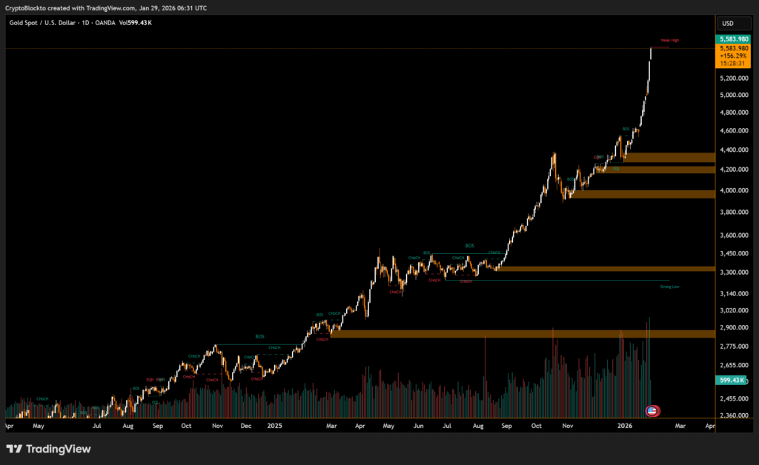Click the 2025 label on time axis
Image resolution: width=759 pixels, height=465 pixels.
(x=275, y=426)
